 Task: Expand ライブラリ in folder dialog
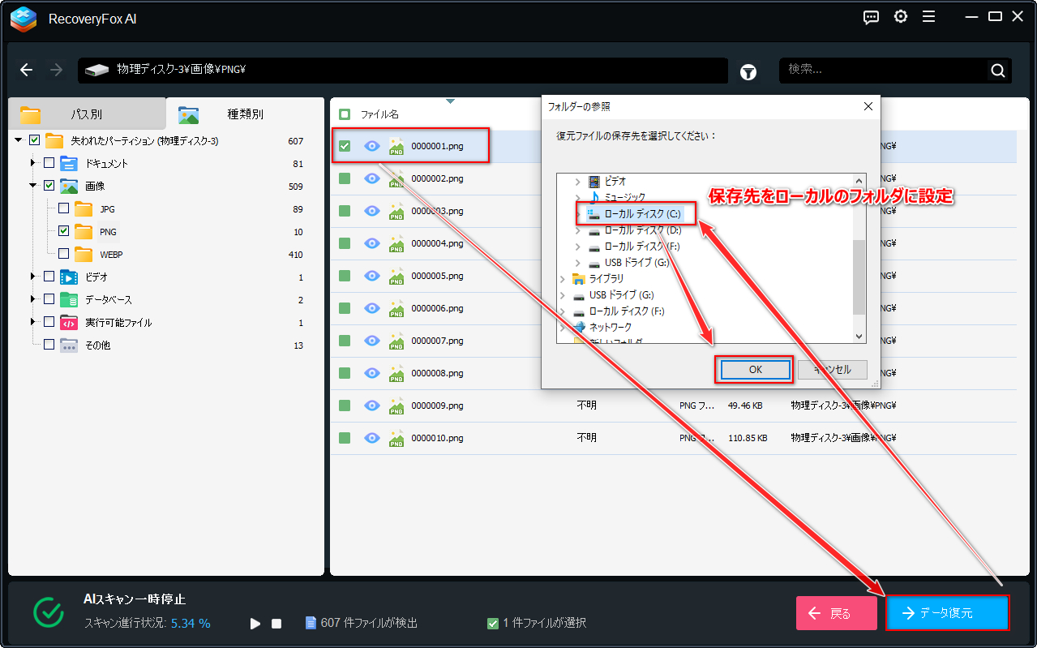(x=563, y=279)
